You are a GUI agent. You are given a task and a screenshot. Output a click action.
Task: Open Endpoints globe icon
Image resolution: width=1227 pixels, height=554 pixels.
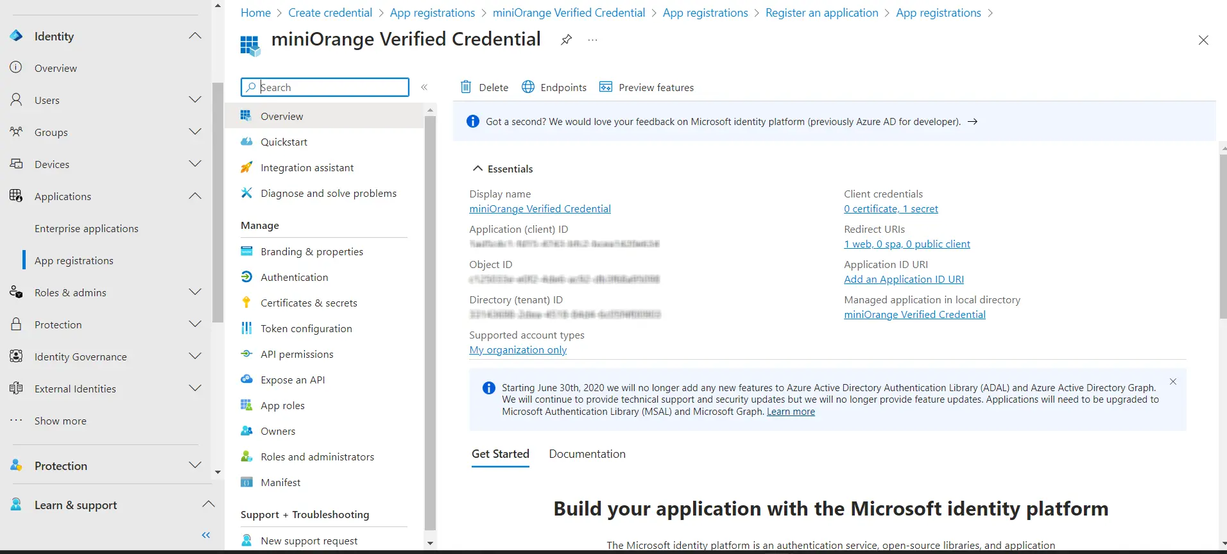[528, 87]
